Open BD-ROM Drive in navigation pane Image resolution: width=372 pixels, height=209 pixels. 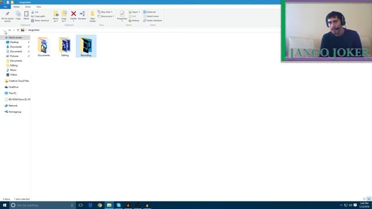tap(19, 99)
